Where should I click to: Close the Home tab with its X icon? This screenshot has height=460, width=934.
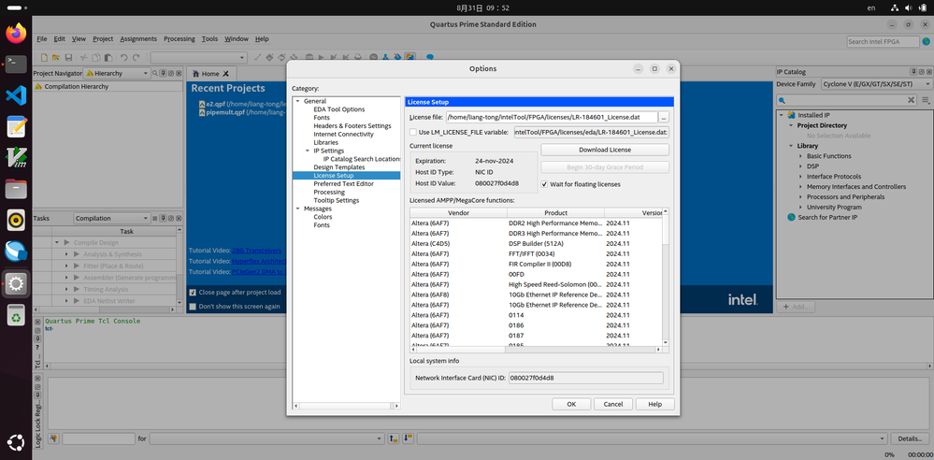(x=225, y=74)
